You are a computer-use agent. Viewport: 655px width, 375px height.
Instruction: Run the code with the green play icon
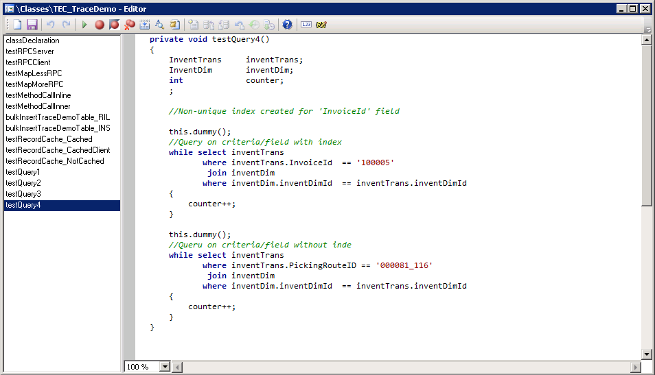pos(84,25)
